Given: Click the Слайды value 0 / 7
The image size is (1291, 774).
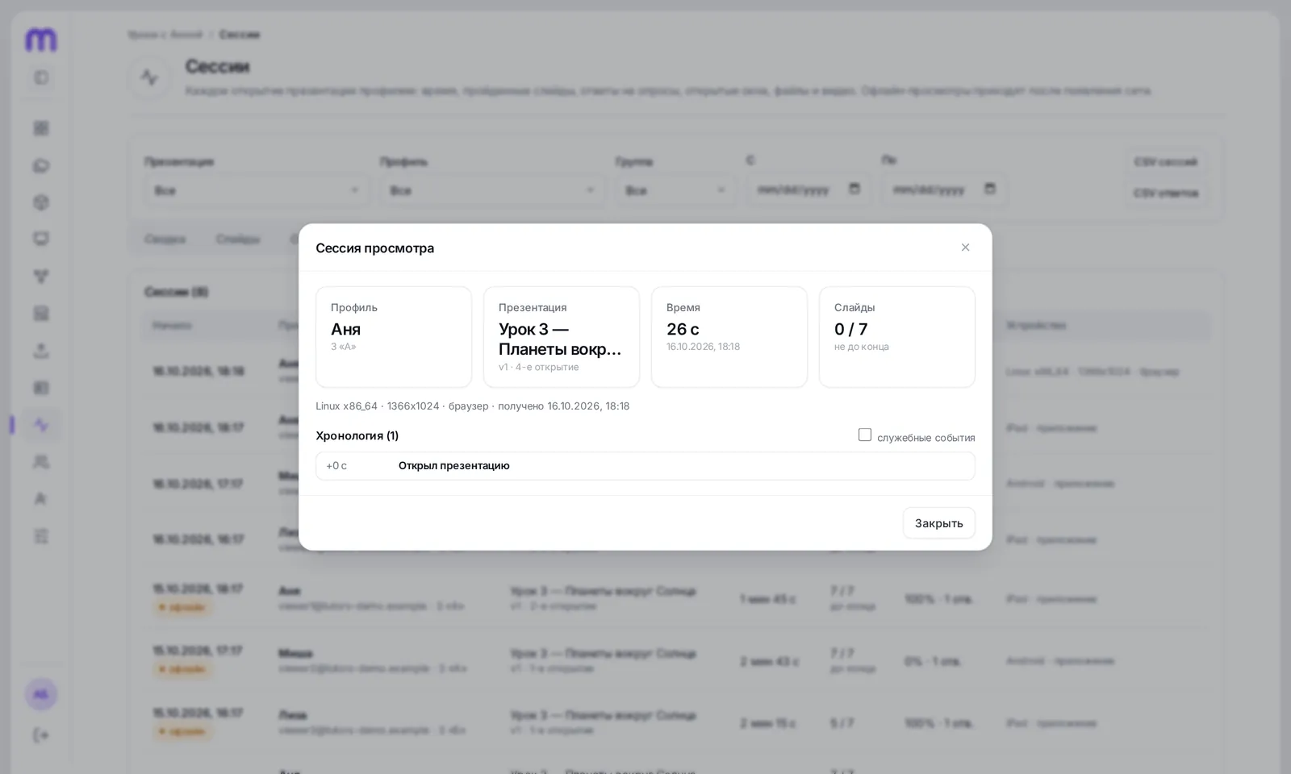Looking at the screenshot, I should [850, 329].
